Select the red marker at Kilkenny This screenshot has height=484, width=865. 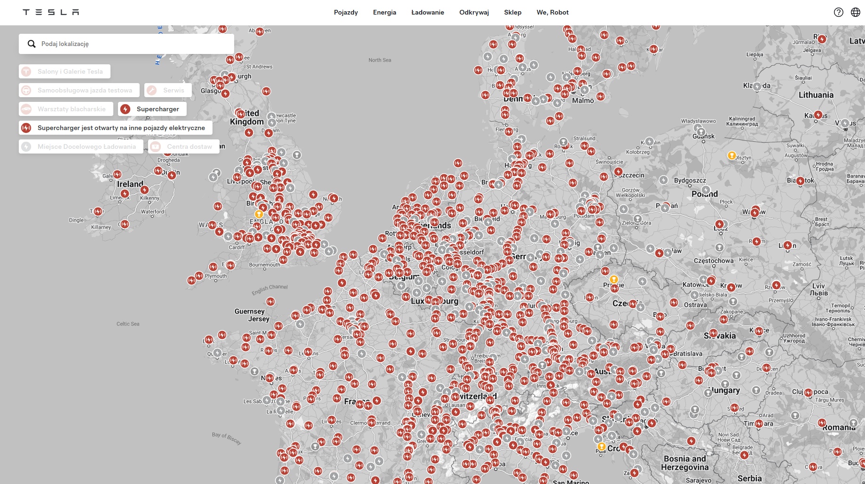coord(144,190)
